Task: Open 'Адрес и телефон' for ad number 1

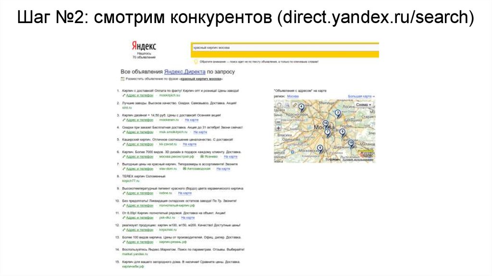Action: (140, 96)
